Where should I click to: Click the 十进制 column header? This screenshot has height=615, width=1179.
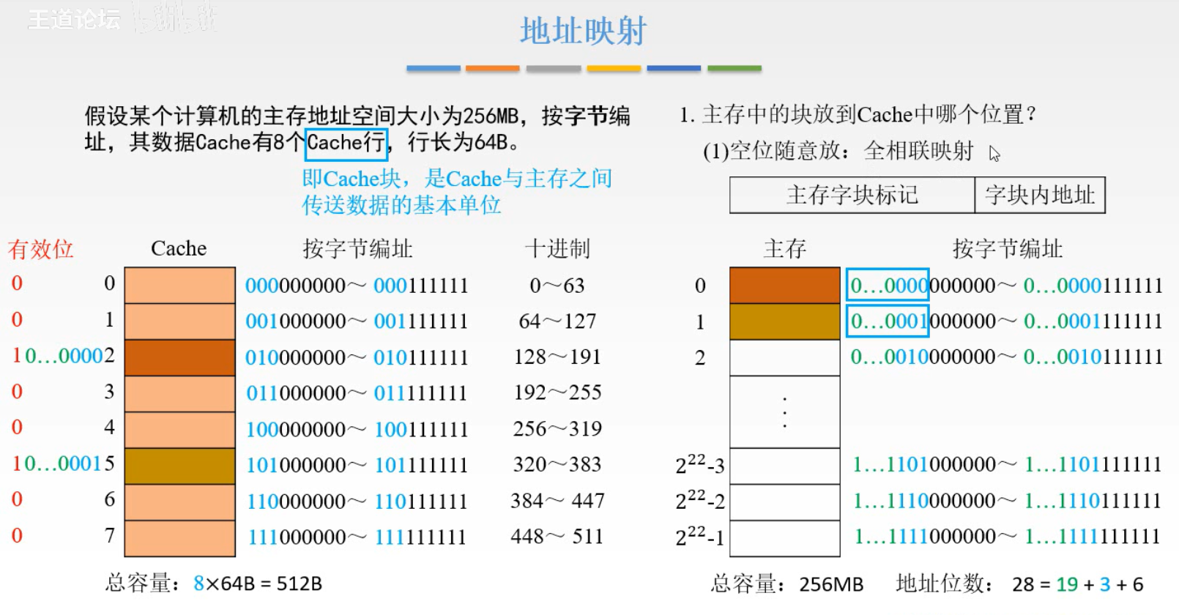557,248
